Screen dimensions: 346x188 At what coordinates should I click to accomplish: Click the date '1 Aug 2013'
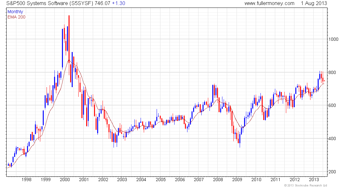click(314, 3)
